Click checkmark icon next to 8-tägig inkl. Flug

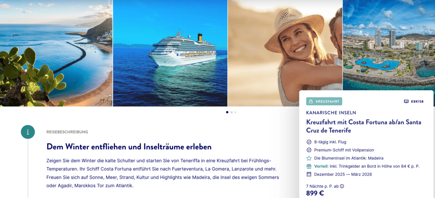tap(309, 142)
